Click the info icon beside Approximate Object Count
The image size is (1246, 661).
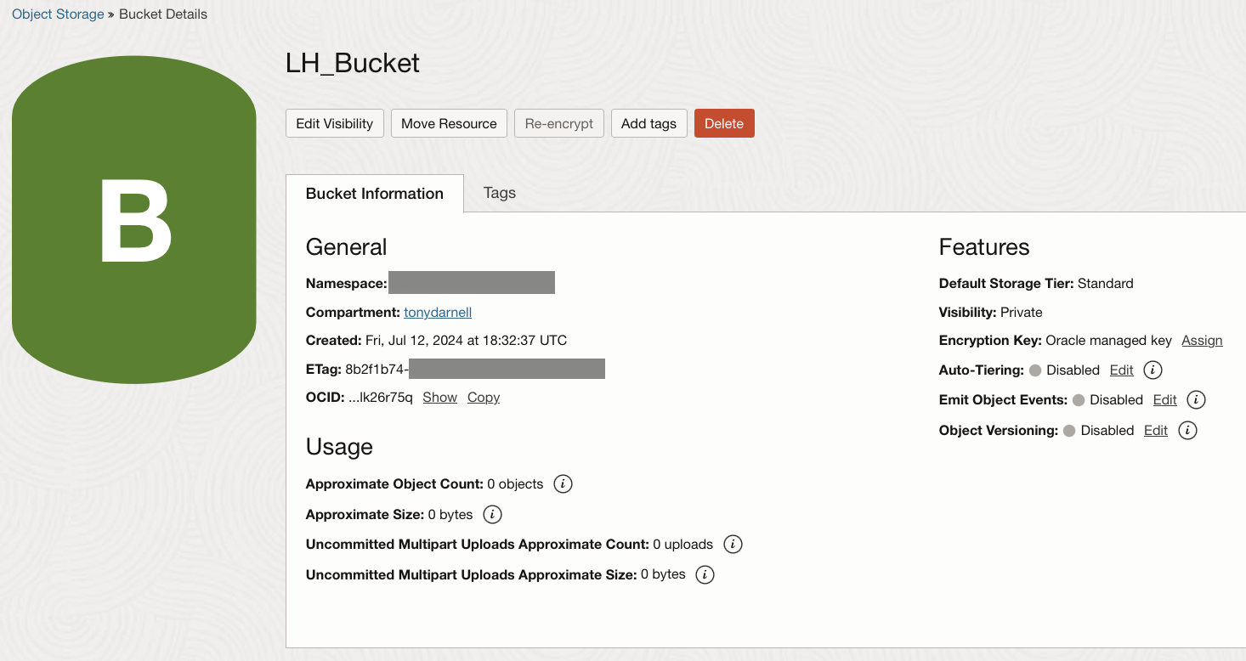pos(562,483)
